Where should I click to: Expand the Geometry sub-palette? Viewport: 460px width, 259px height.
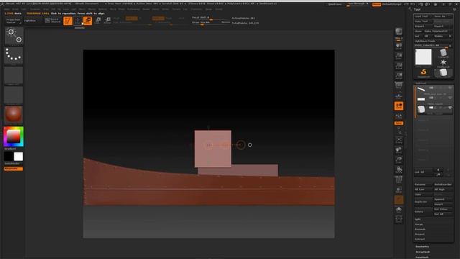click(422, 247)
